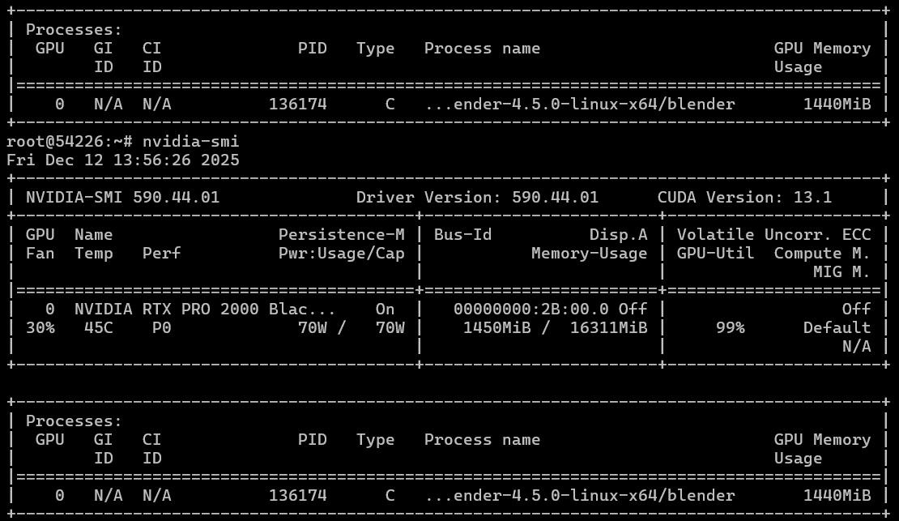Click the Persistence-M column header

[341, 235]
